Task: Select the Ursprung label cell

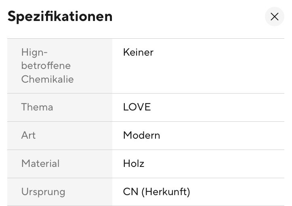Action: pyautogui.click(x=60, y=192)
